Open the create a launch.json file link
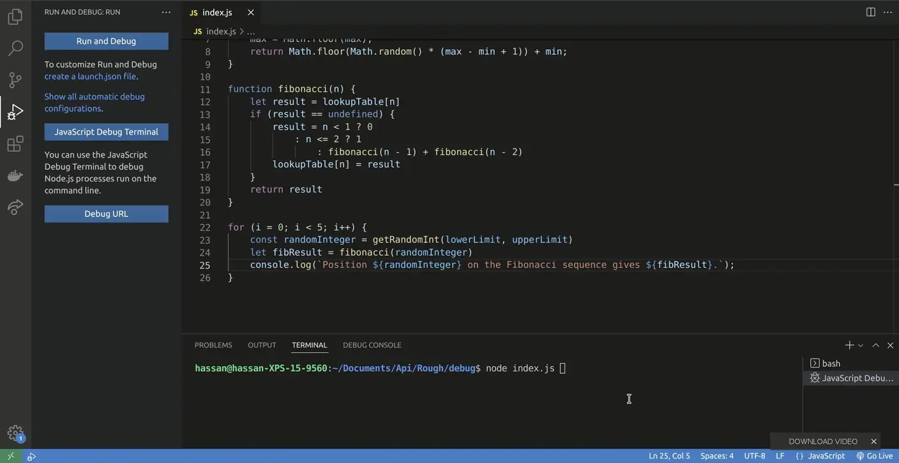899x463 pixels. click(90, 76)
